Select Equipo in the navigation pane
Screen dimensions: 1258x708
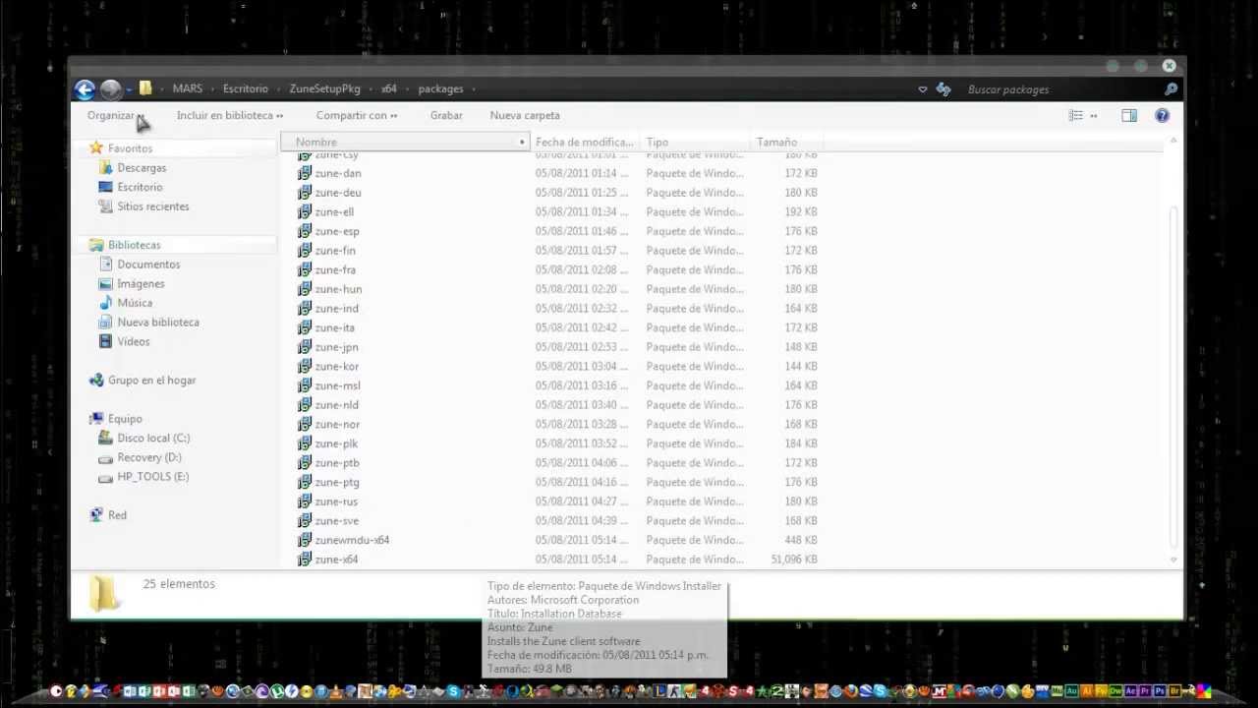[x=125, y=419]
